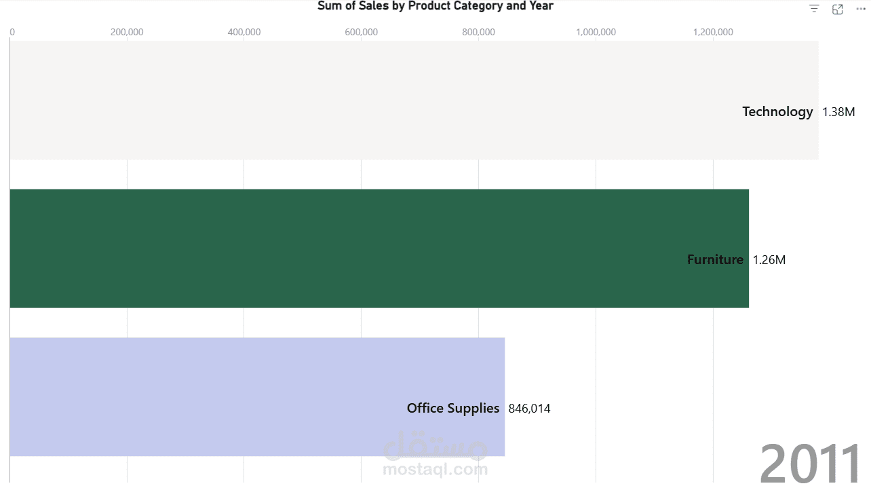Open the More options ellipsis menu

pos(861,9)
